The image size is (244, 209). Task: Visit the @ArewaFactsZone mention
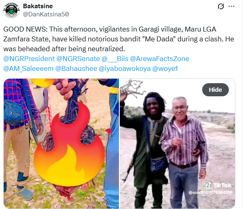[160, 59]
